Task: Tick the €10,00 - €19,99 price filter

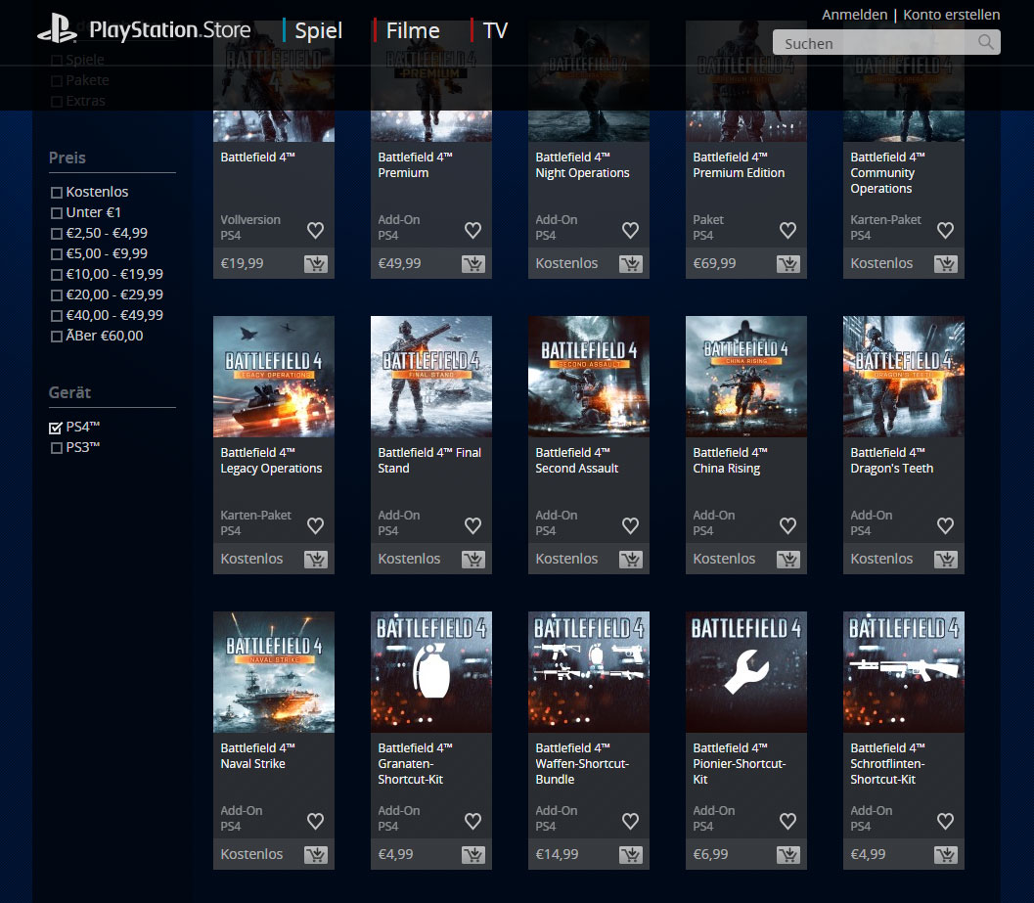Action: [x=57, y=275]
